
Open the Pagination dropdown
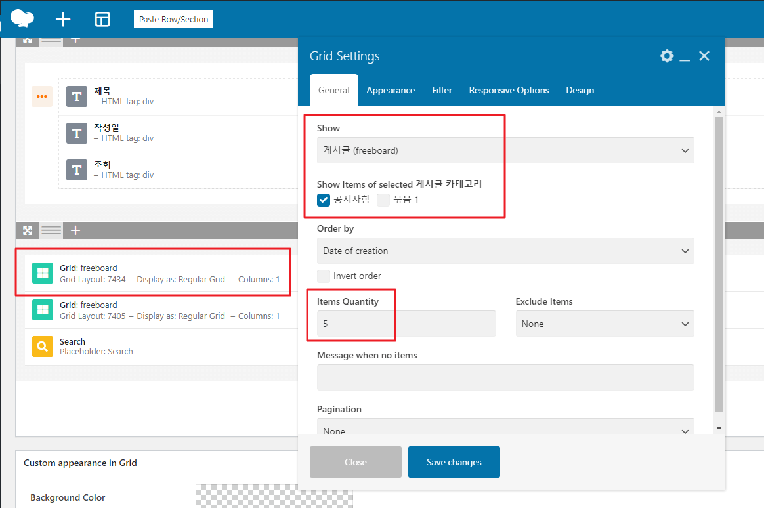505,427
